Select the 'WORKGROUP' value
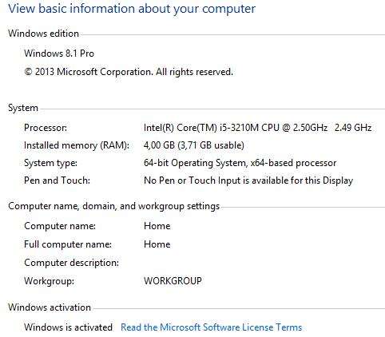The height and width of the screenshot is (337, 385). 173,281
